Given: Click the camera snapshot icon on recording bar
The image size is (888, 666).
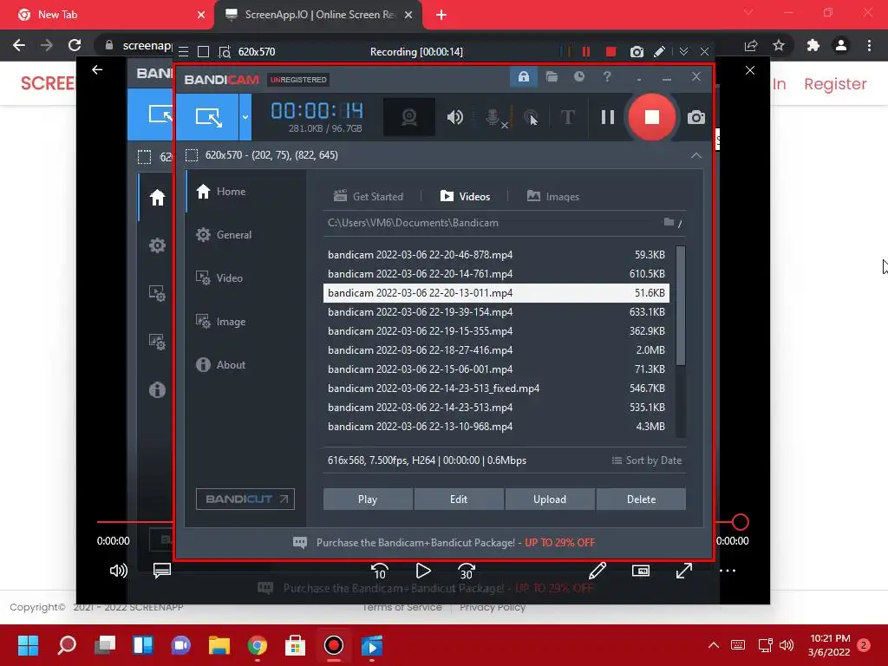Looking at the screenshot, I should pos(637,52).
